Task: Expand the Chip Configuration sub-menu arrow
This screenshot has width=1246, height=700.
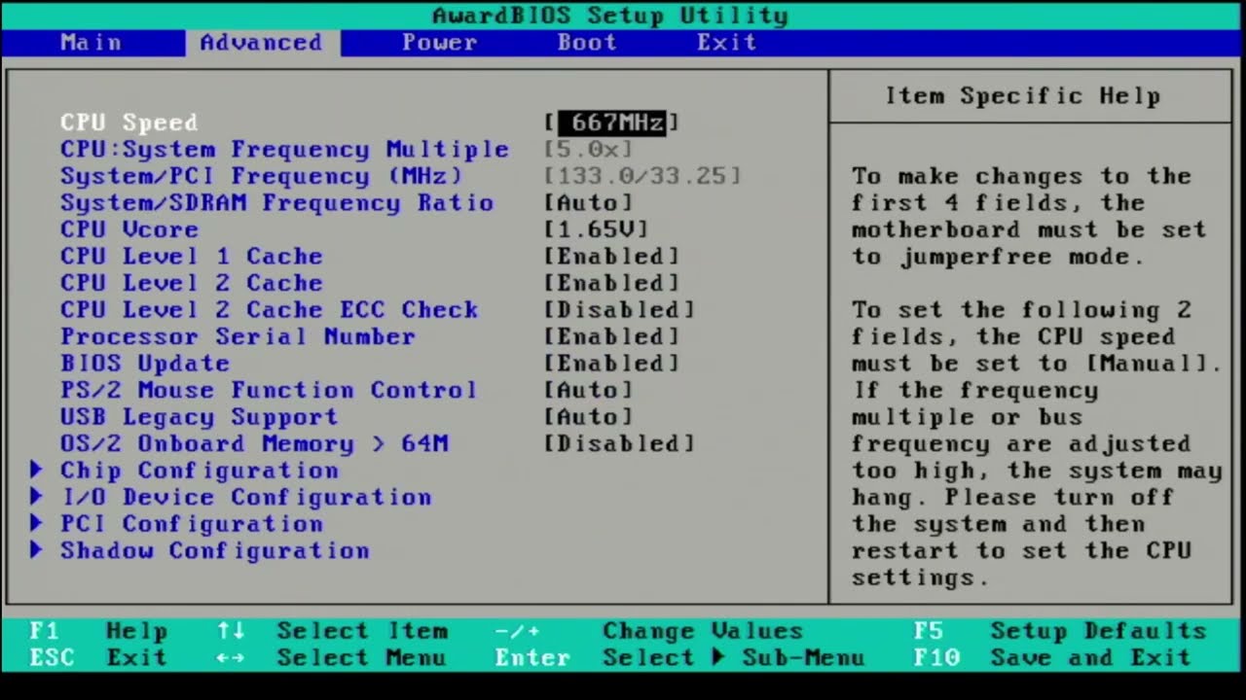Action: pos(36,471)
